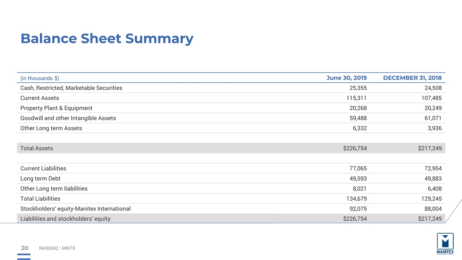
Task: Select the Cash, Restricted, Marketable Securities label
Action: coord(71,88)
